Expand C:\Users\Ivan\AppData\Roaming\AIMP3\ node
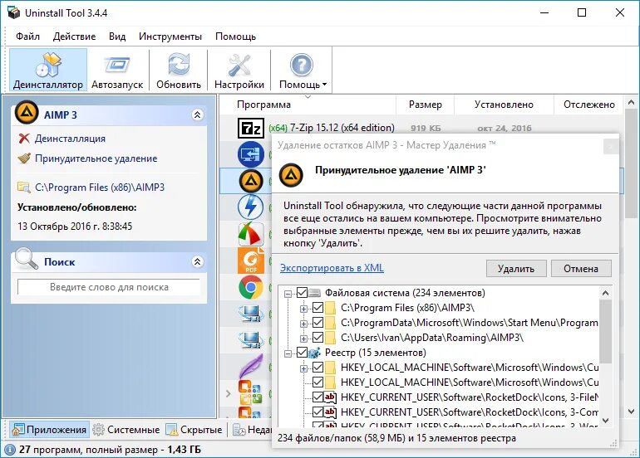640x458 pixels. coord(303,339)
